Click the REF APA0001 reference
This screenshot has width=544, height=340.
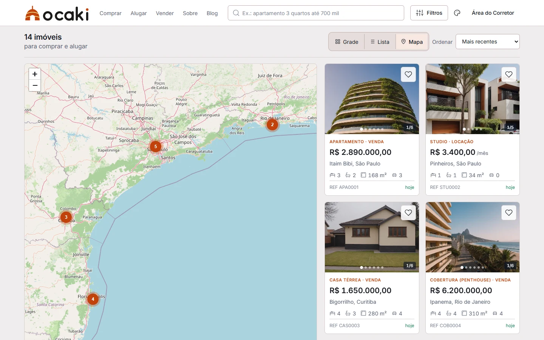pos(344,187)
